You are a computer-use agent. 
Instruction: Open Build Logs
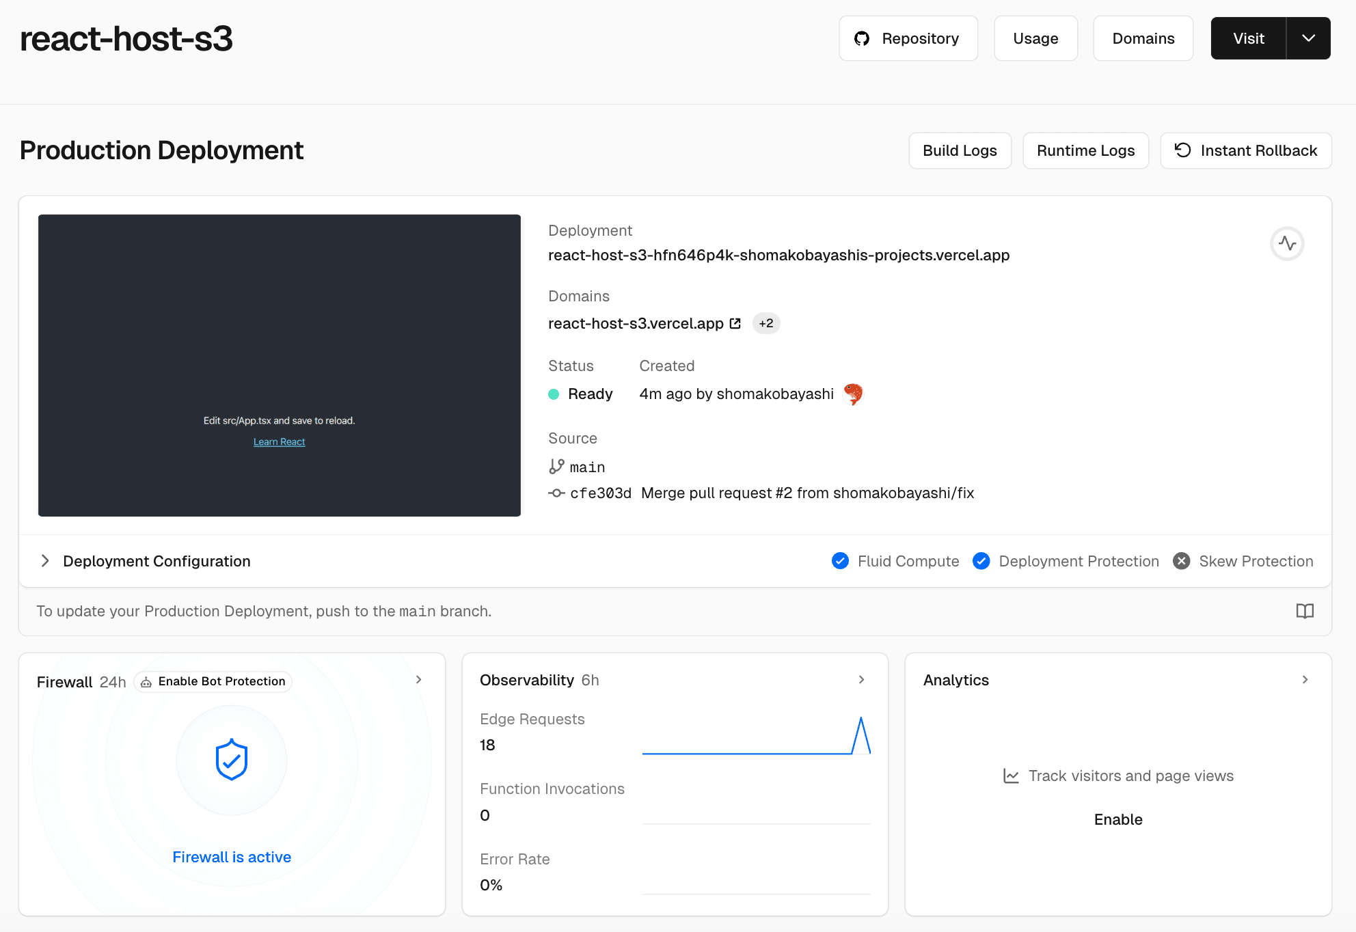click(x=960, y=150)
